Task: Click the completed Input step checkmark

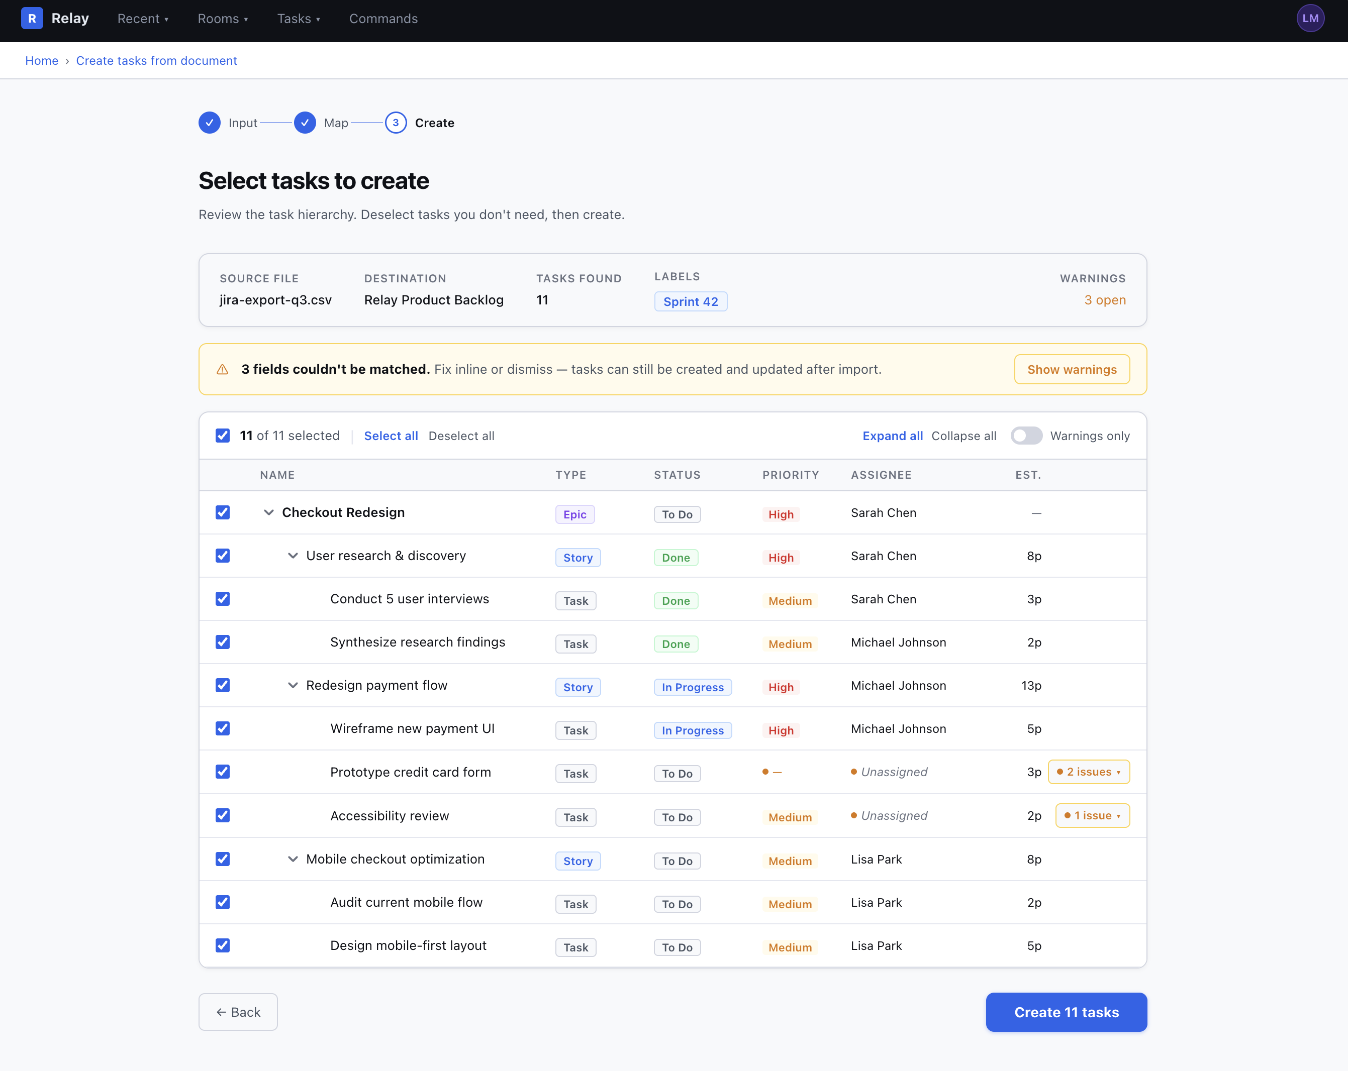Action: [x=210, y=123]
